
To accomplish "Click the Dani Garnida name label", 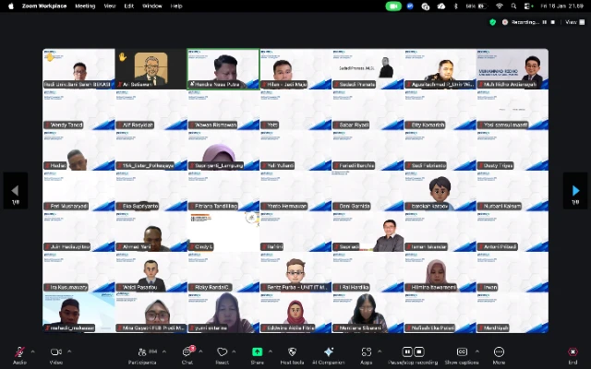I will (352, 207).
